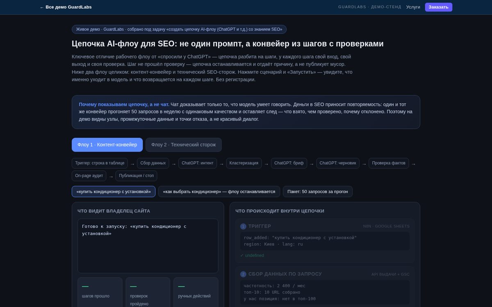Choose scenario «купить кондиционер с установкой»

[114, 192]
